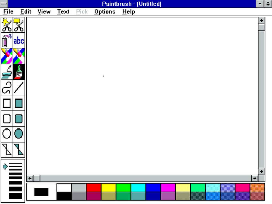Open the File menu
The image size is (272, 204).
pos(8,12)
